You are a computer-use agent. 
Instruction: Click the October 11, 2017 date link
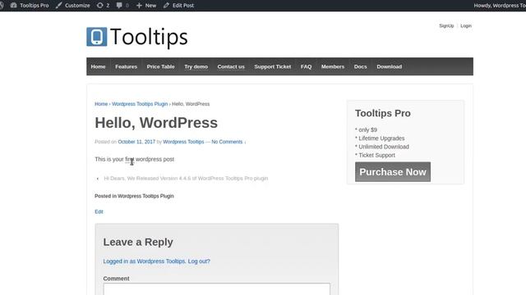click(136, 142)
